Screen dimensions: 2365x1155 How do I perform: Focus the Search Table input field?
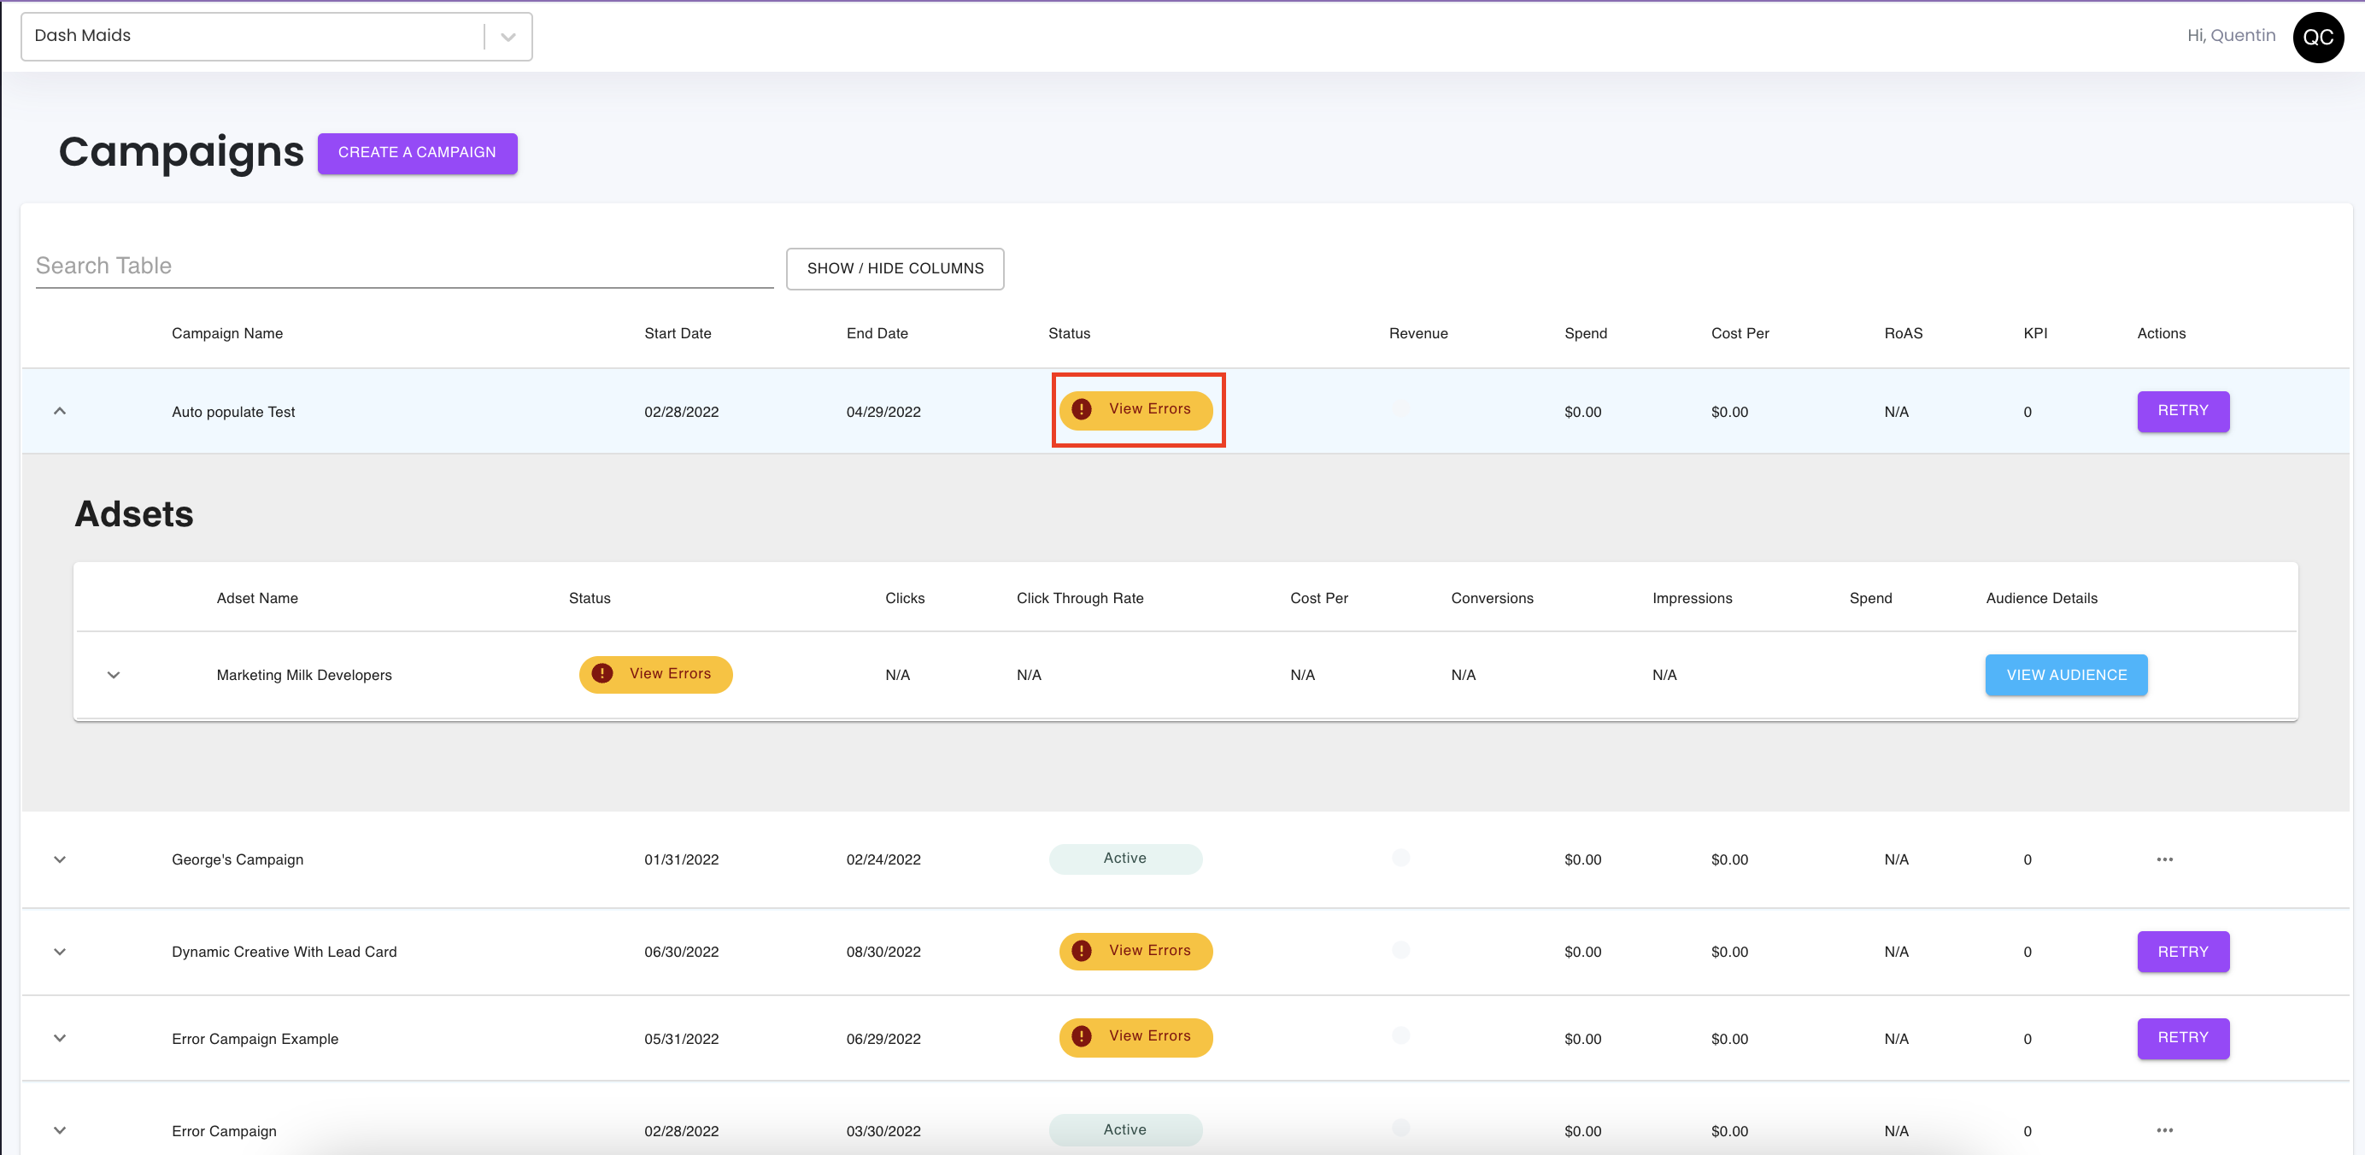404,267
